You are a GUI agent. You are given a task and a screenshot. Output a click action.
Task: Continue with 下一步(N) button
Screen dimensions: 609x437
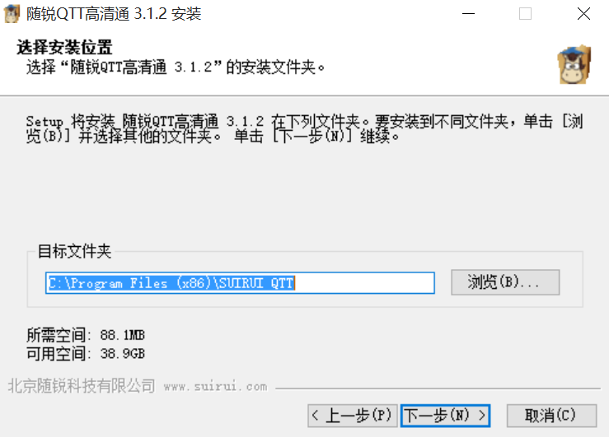pyautogui.click(x=446, y=416)
